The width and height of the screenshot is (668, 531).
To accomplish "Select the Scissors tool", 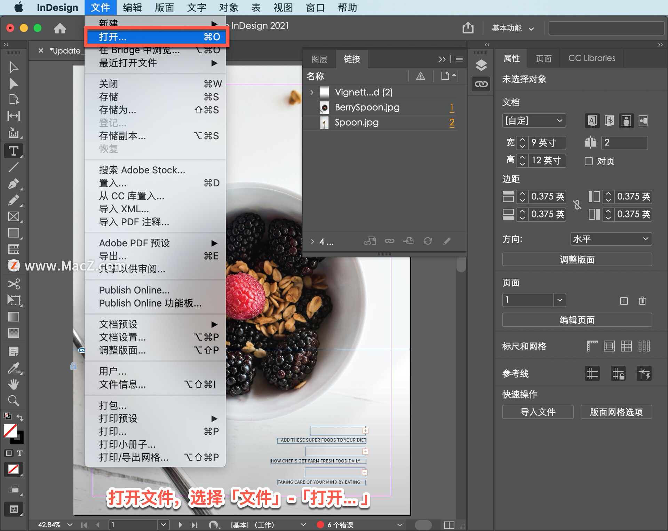I will (x=13, y=284).
